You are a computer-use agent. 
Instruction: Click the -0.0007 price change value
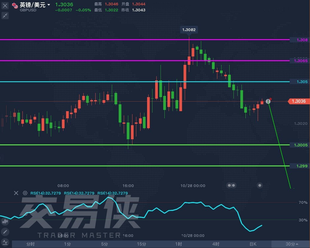click(x=63, y=10)
